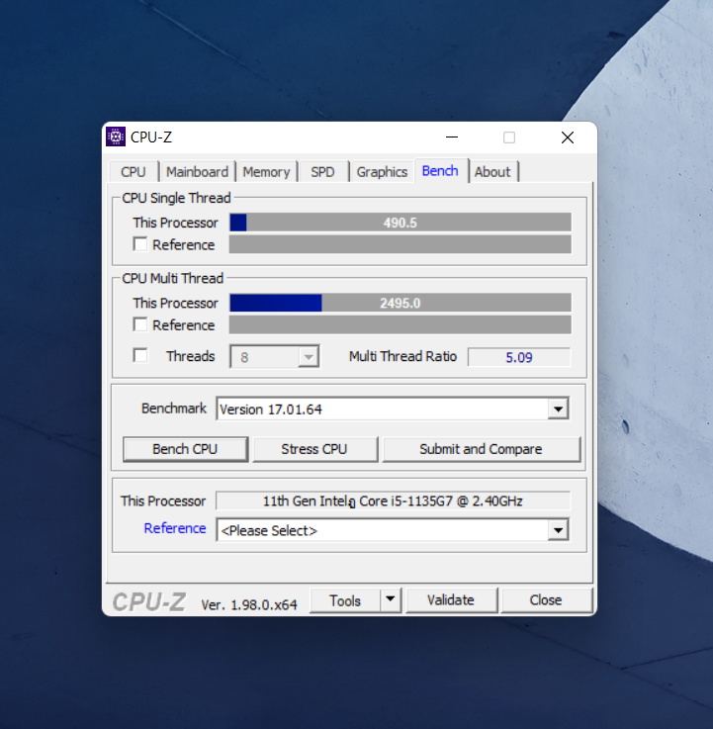This screenshot has height=729, width=713.
Task: Open the Graphics tab
Action: tap(382, 172)
